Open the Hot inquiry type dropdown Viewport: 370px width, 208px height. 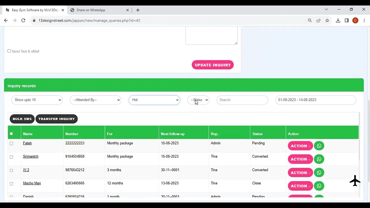coord(154,100)
